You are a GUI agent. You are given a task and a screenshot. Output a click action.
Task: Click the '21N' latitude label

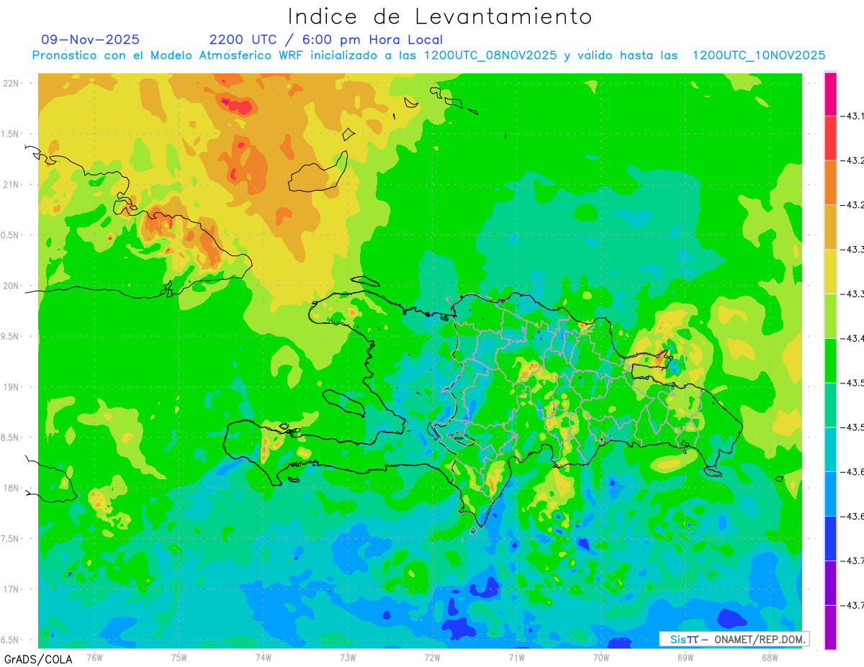12,185
